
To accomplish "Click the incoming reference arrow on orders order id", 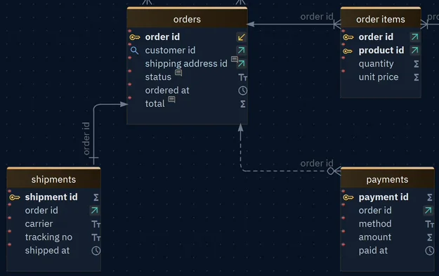I will click(242, 37).
